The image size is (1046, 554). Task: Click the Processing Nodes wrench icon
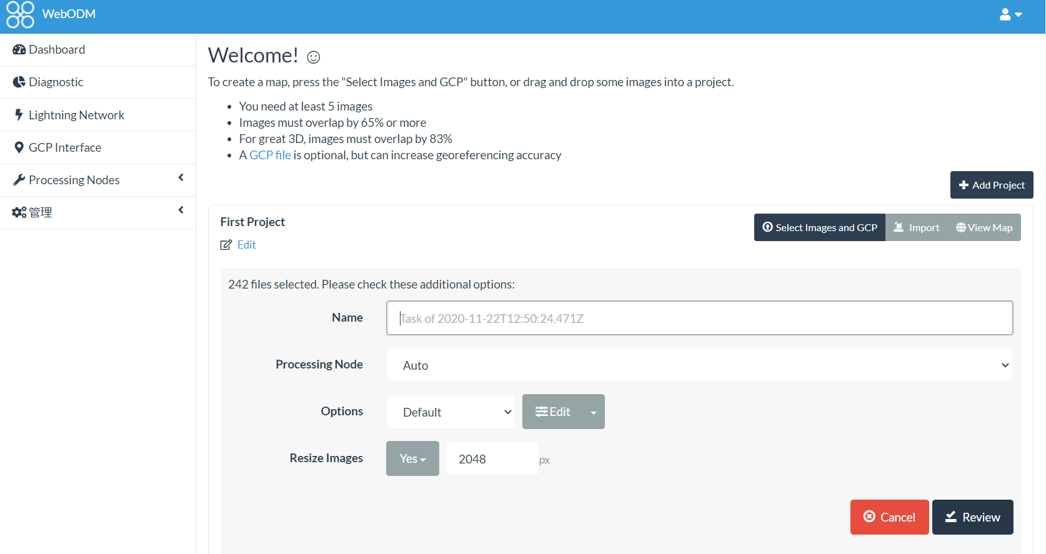(19, 180)
